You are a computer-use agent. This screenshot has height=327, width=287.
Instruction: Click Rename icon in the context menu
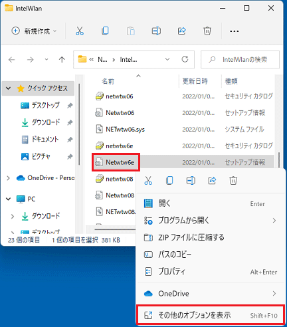pos(191,180)
